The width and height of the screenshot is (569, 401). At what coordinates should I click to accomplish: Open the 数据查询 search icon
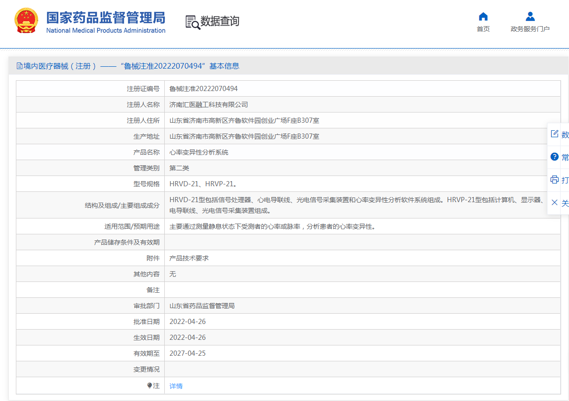pyautogui.click(x=192, y=22)
